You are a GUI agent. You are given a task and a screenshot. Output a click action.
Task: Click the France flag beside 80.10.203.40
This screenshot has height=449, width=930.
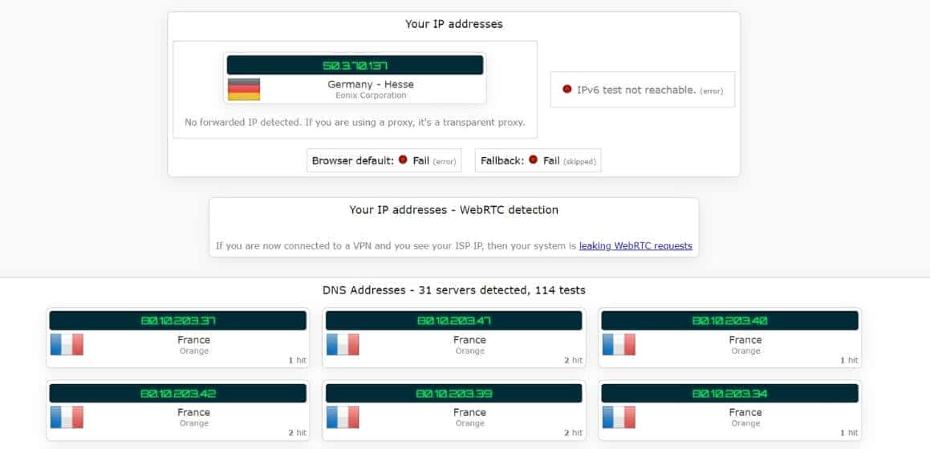click(619, 345)
